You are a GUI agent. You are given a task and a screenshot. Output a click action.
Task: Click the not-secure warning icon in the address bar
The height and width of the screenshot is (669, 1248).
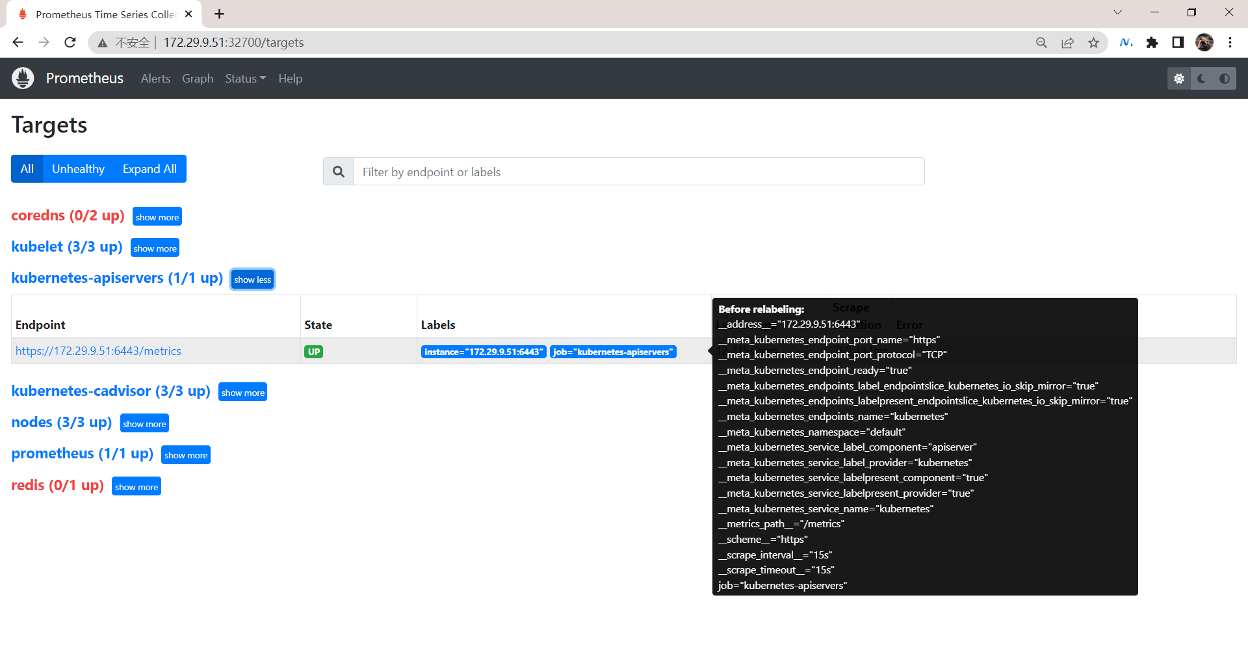click(102, 43)
